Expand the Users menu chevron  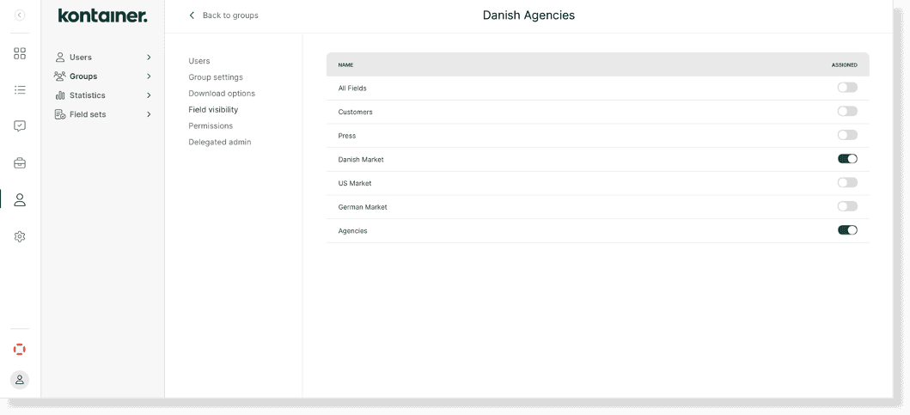click(x=149, y=58)
